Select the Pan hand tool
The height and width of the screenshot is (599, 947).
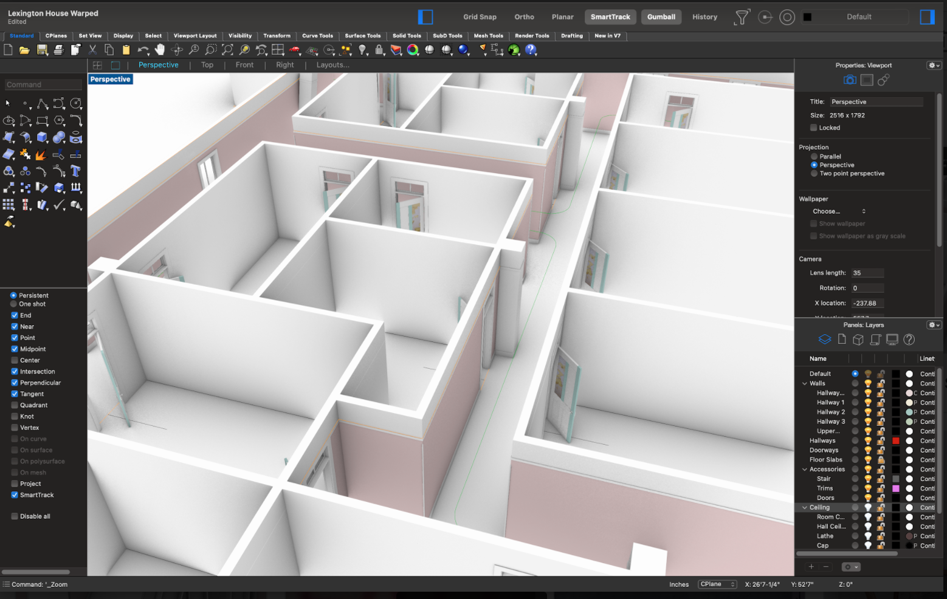[x=160, y=50]
